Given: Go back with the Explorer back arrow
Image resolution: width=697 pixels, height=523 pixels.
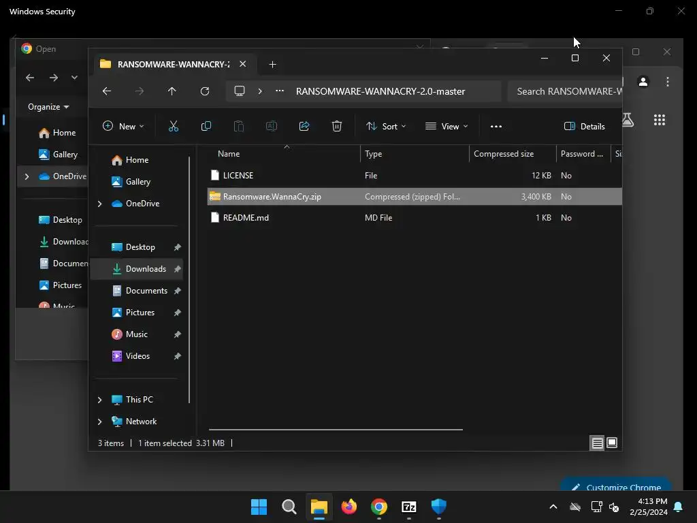Looking at the screenshot, I should pyautogui.click(x=107, y=91).
